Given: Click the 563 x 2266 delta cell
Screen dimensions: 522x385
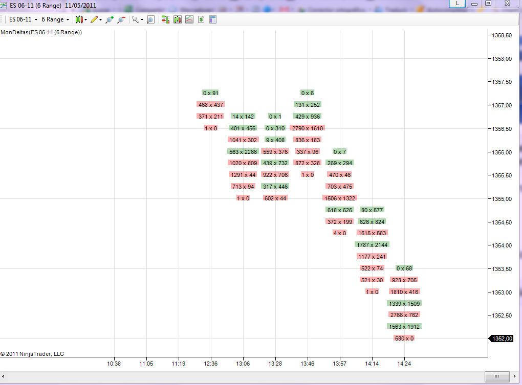Looking at the screenshot, I should click(243, 152).
